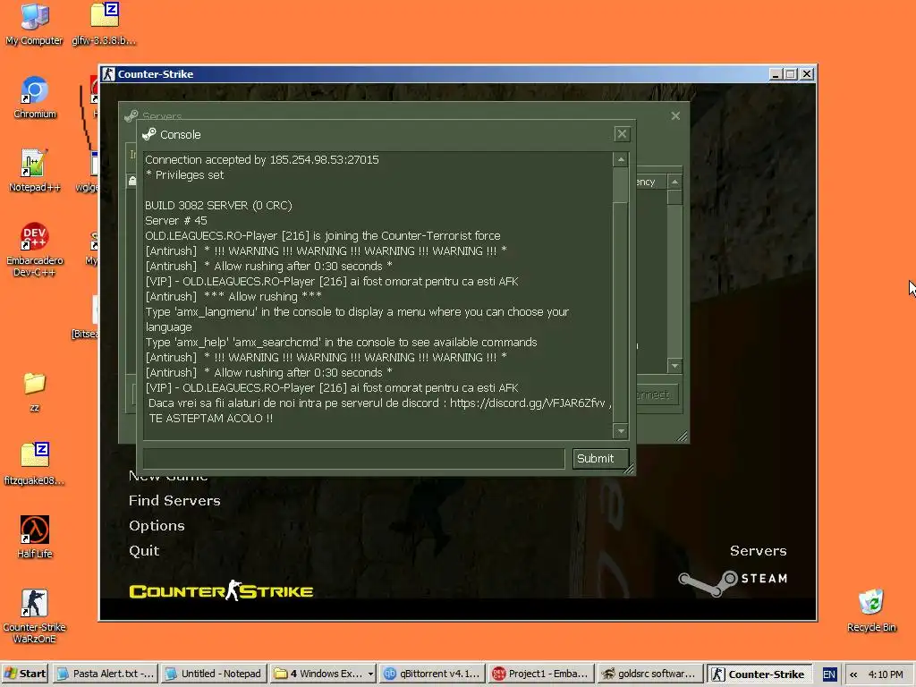Switch to Project1 Embarcadero taskbar button
Viewport: 916px width, 687px height.
[541, 674]
